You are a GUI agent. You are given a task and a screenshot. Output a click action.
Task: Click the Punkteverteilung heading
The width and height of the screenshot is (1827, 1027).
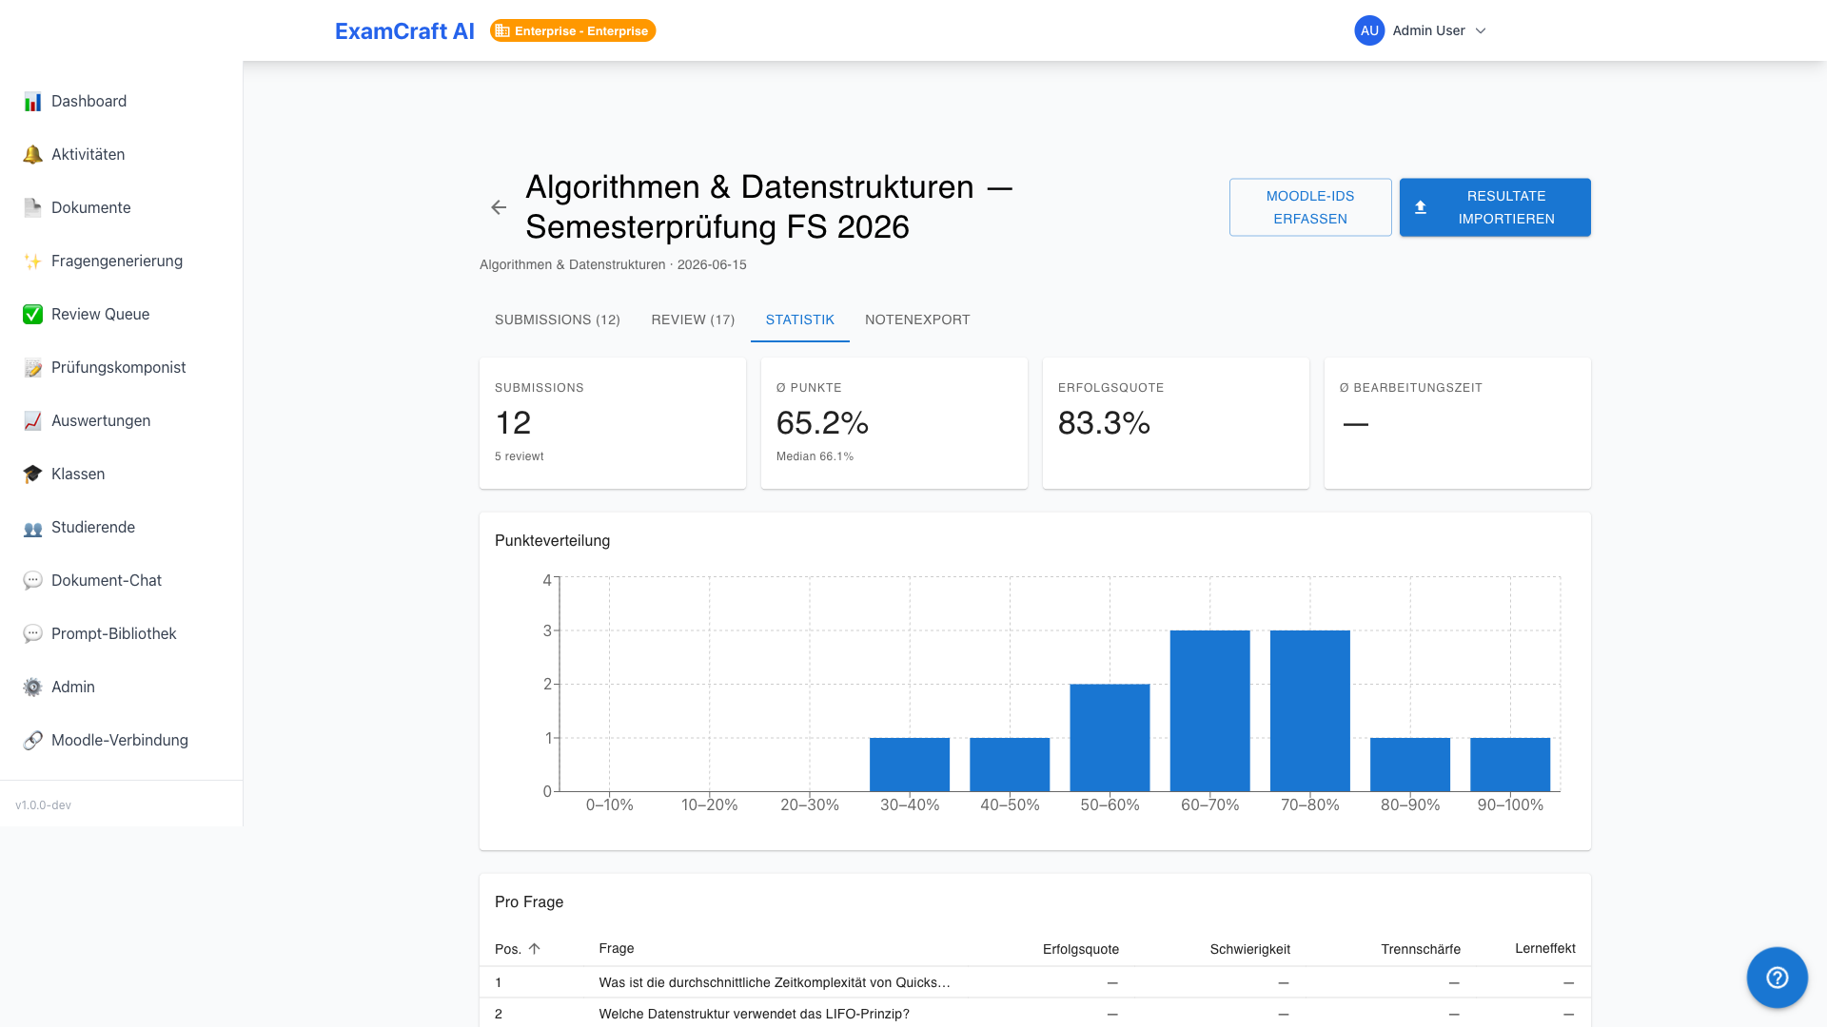coord(552,540)
